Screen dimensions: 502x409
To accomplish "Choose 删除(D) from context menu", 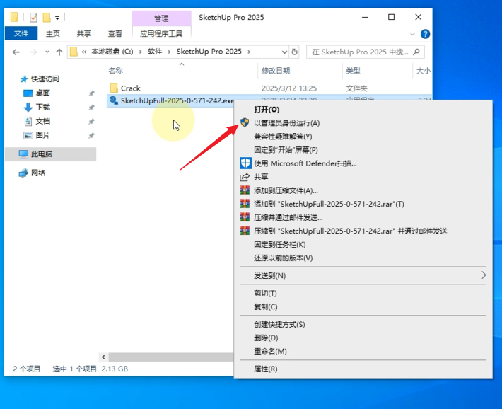I will 266,338.
